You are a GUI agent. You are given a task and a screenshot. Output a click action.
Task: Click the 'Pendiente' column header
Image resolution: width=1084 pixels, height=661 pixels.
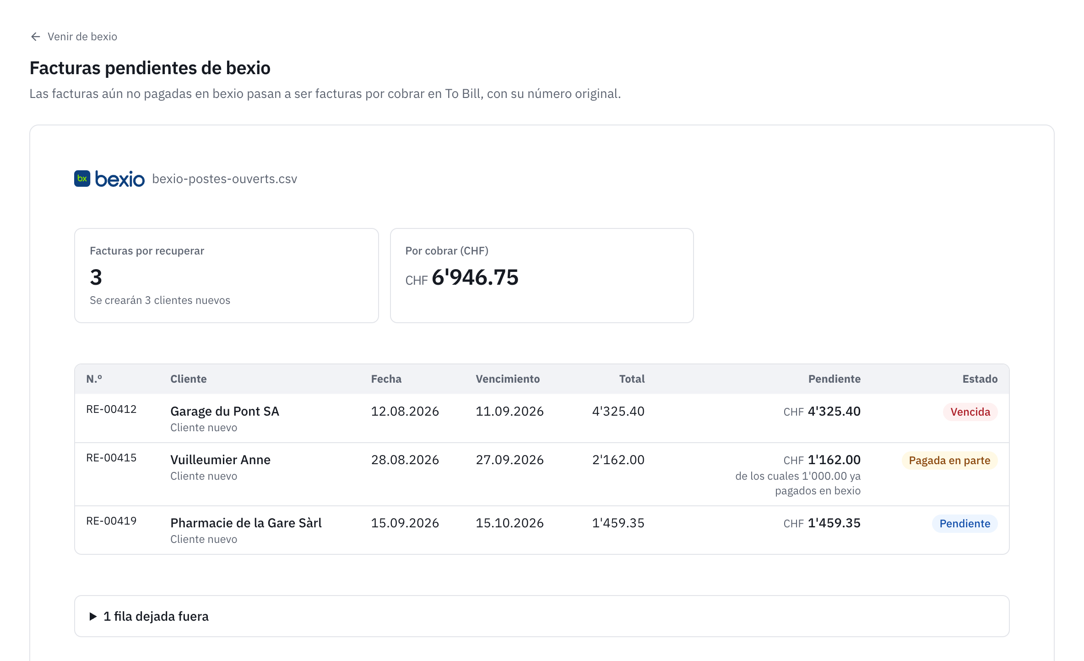[835, 379]
